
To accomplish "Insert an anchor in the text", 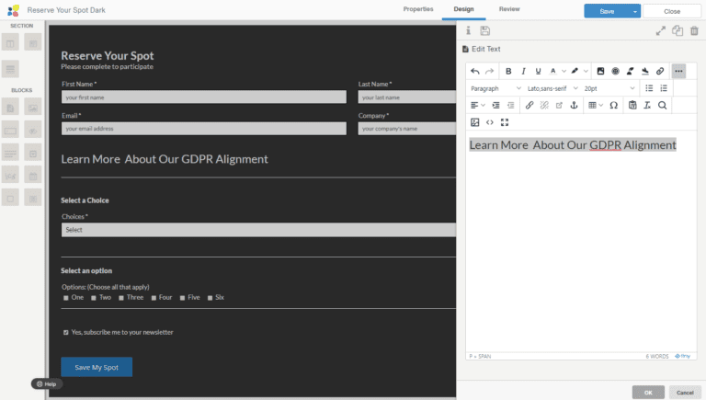I will 575,106.
